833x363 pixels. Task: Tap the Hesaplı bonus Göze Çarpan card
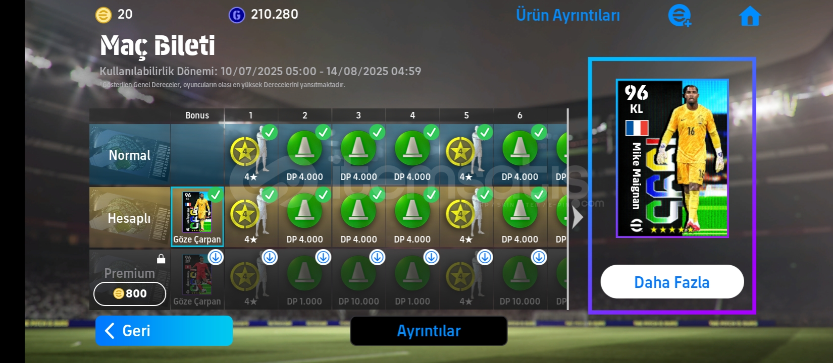click(197, 217)
